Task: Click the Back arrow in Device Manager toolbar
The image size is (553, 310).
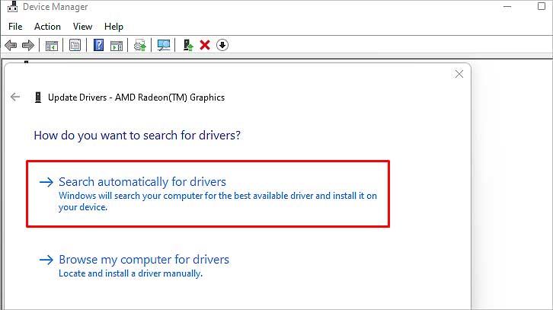Action: pos(11,45)
